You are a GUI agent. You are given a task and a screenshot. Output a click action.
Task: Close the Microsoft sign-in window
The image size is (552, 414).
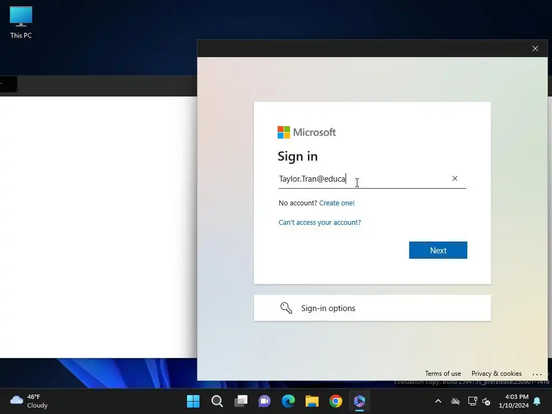(535, 49)
